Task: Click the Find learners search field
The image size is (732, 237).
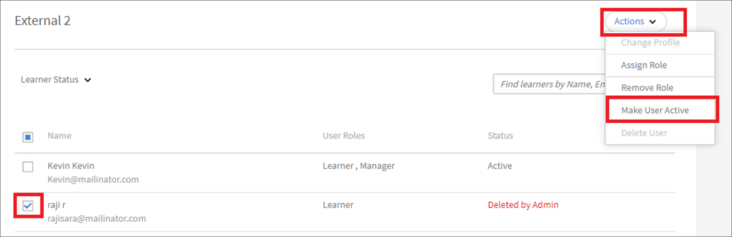Action: 549,84
